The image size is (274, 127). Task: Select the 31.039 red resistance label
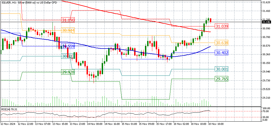tap(222, 26)
